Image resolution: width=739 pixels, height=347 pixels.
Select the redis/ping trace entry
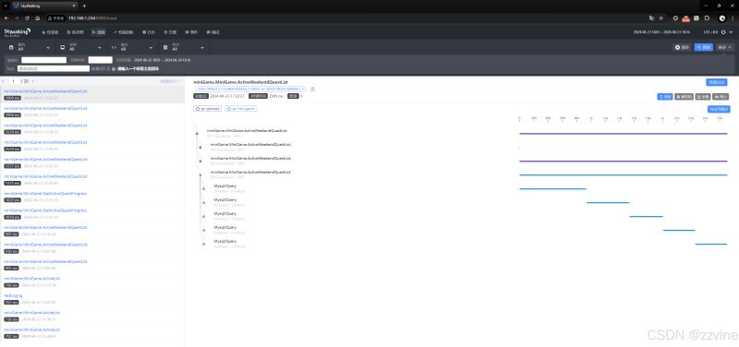click(92, 299)
